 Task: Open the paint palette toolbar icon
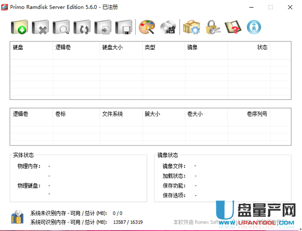coord(147,27)
